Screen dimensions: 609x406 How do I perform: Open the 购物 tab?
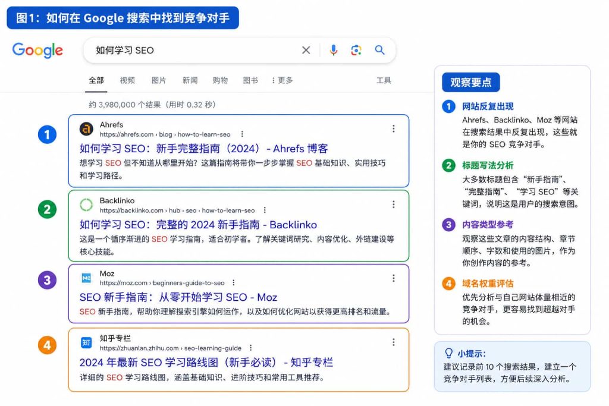(220, 80)
